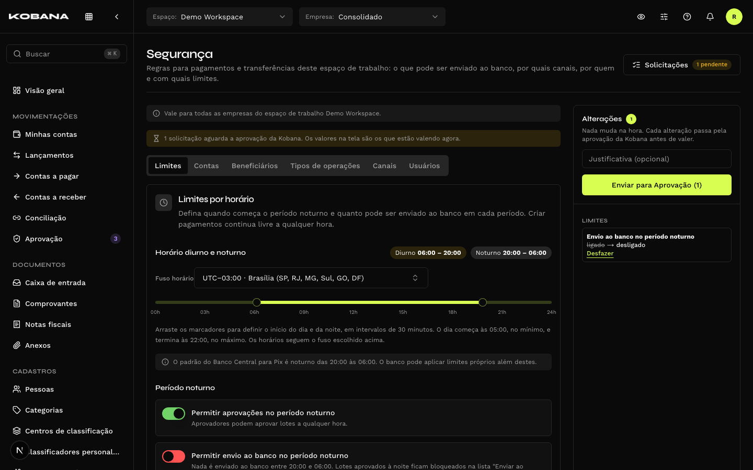Open Notas fiscais in sidebar
The height and width of the screenshot is (470, 753).
66,324
